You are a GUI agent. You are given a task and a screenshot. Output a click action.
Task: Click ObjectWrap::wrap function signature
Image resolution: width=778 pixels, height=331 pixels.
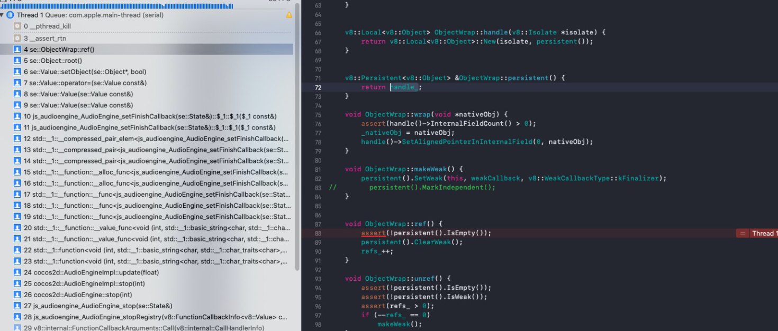tap(426, 114)
